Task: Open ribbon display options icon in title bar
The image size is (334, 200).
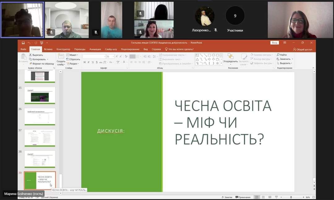Action: [285, 43]
